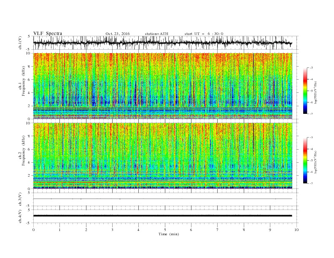The image size is (334, 258).
Task: Select the log(PSD) label beside ch.2 color bar
Action: point(315,162)
